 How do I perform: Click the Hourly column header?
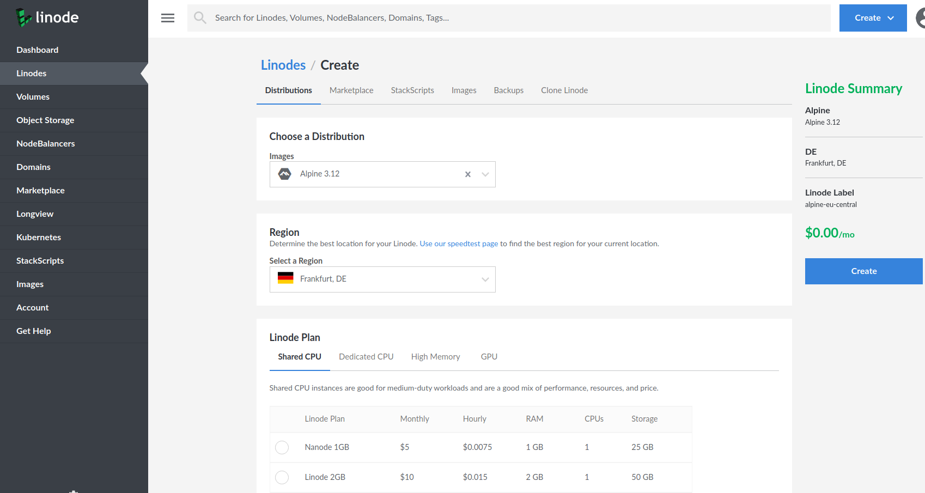click(x=474, y=419)
